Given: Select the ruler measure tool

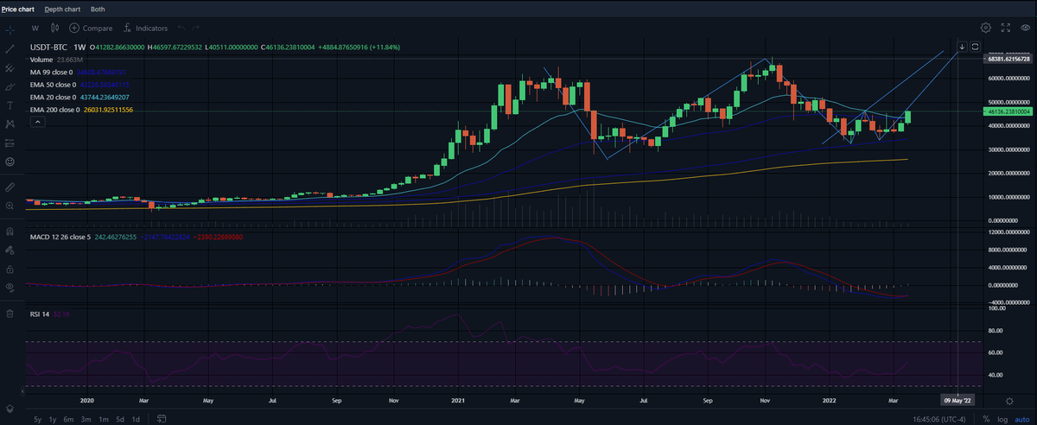Looking at the screenshot, I should [x=10, y=186].
